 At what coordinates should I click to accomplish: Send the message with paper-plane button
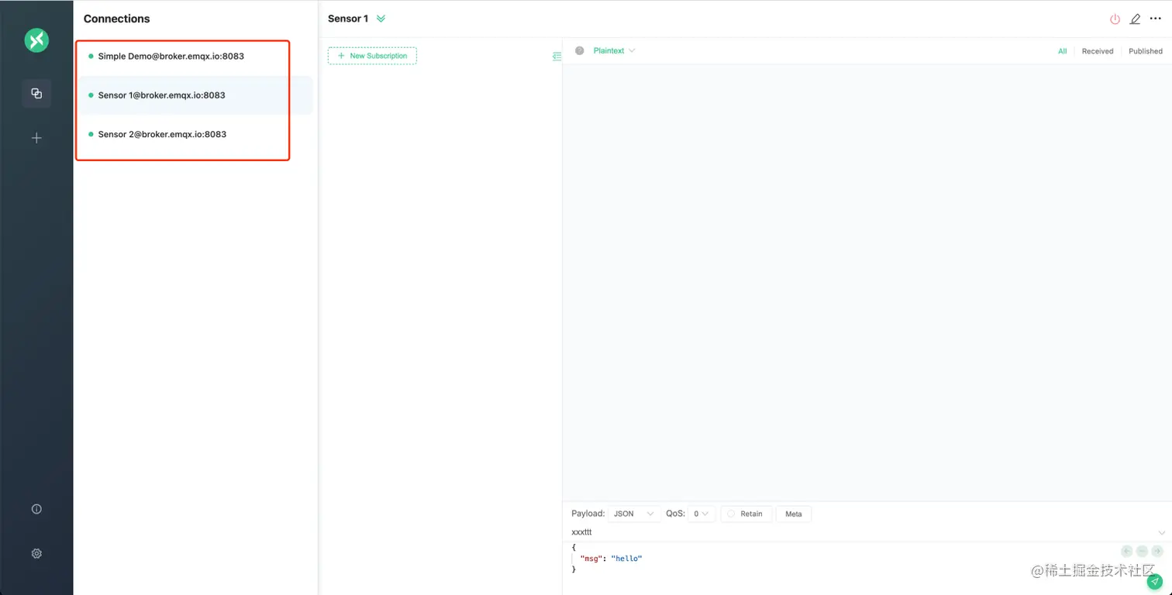(1155, 582)
